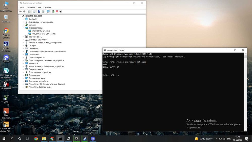
Task: Click the Epic Games taskbar icon
Action: (77, 139)
